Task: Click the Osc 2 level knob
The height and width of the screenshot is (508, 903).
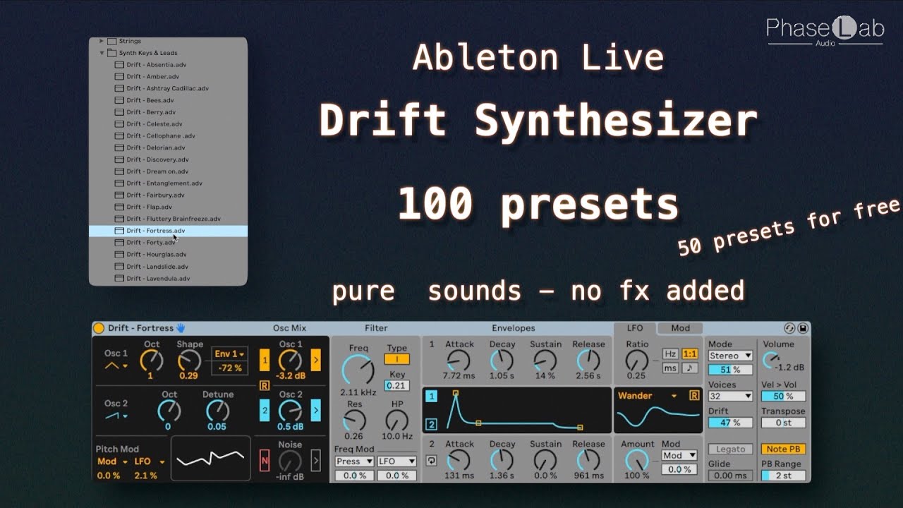Action: click(x=290, y=410)
